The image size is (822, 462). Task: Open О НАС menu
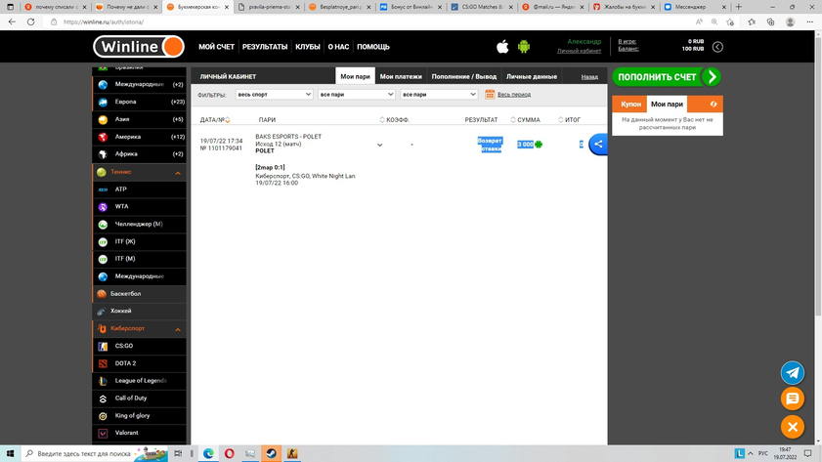338,47
